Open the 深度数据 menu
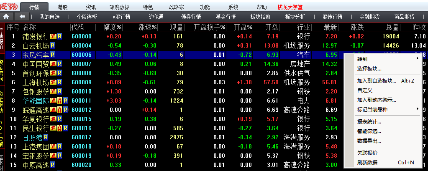 point(119,8)
